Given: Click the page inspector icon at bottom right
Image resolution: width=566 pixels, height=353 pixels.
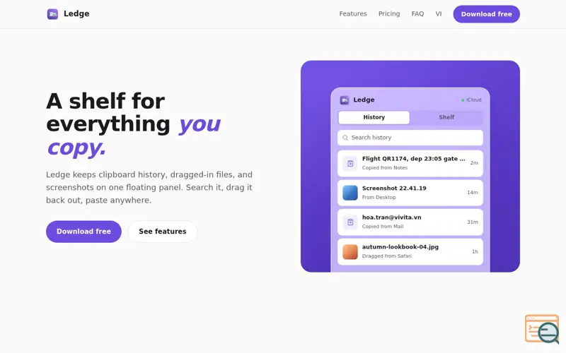Looking at the screenshot, I should tap(542, 329).
